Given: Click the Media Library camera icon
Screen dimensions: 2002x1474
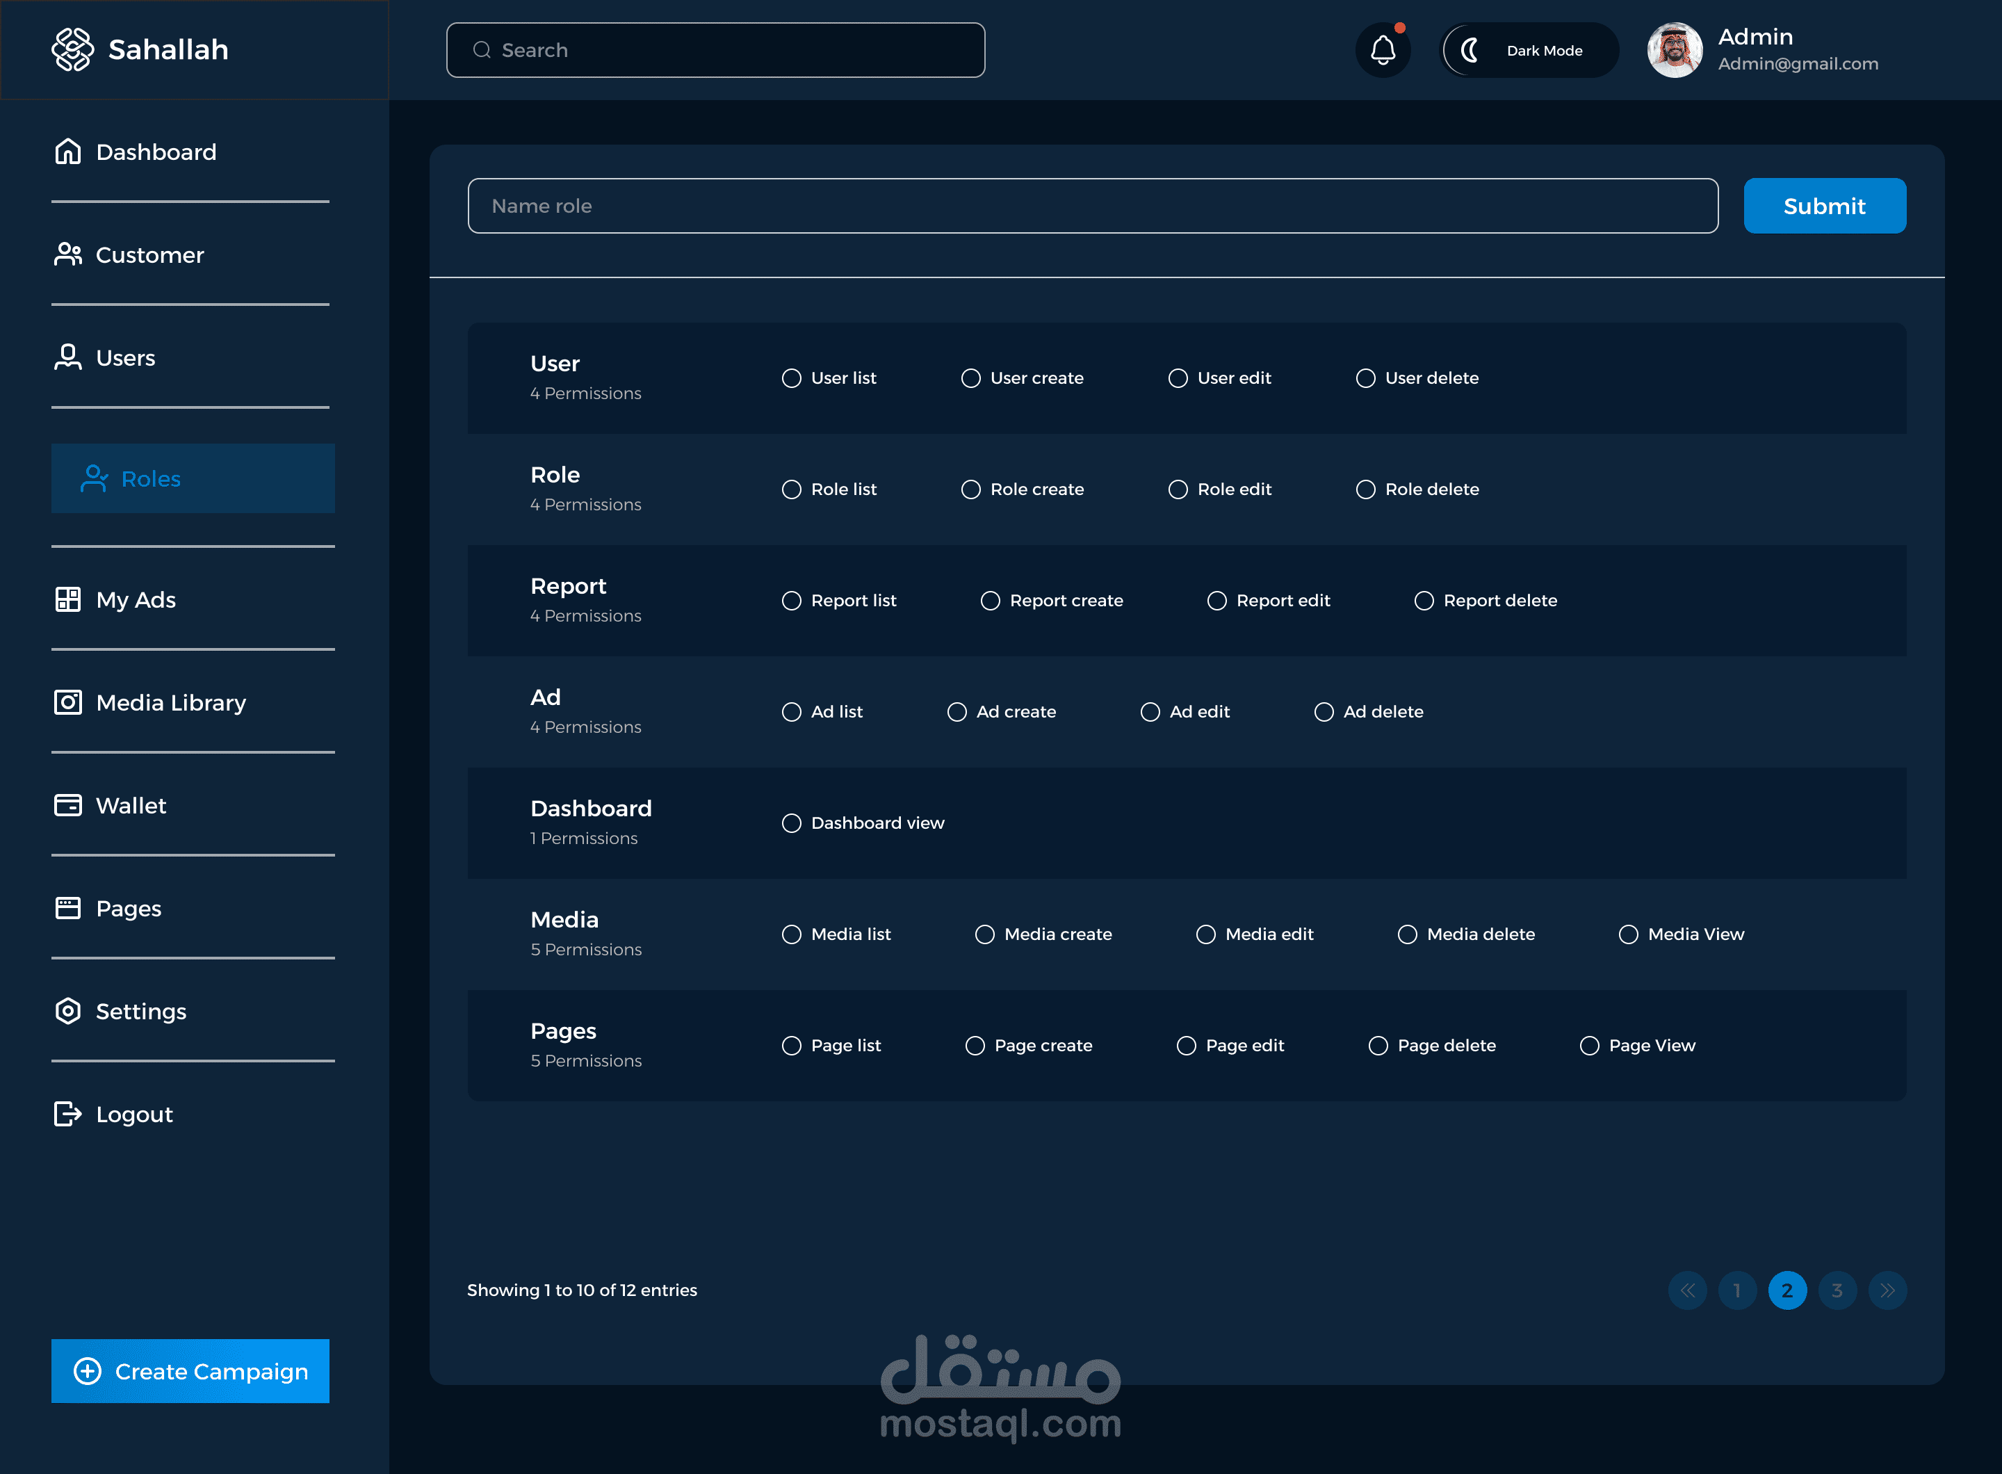Looking at the screenshot, I should point(68,702).
